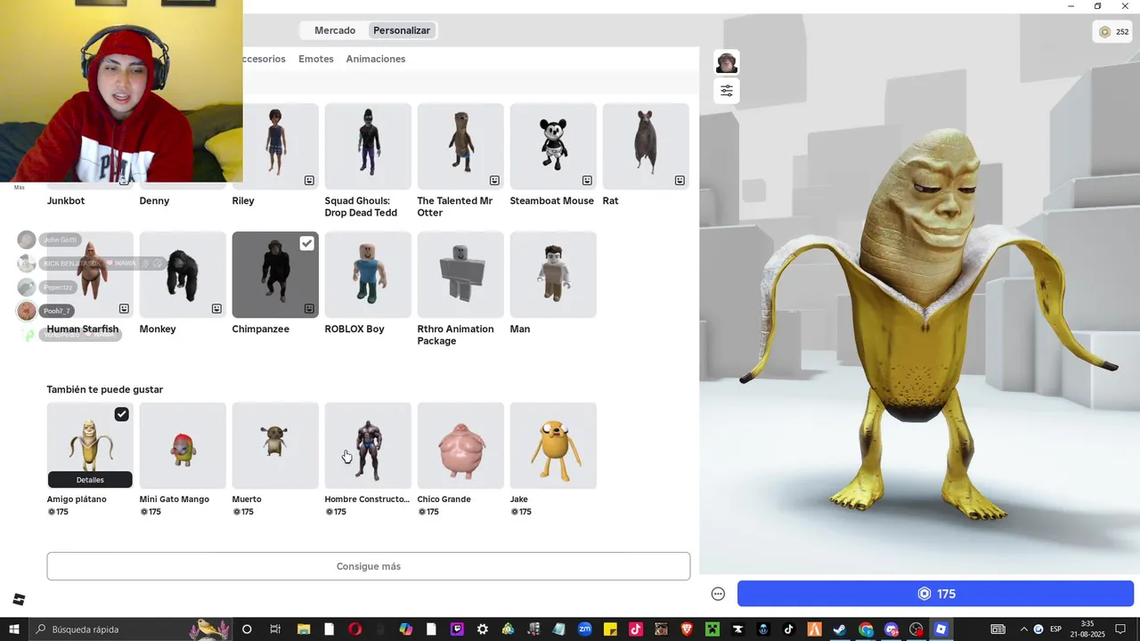The image size is (1140, 641).
Task: Open bundle details icon on Riley card
Action: click(309, 180)
